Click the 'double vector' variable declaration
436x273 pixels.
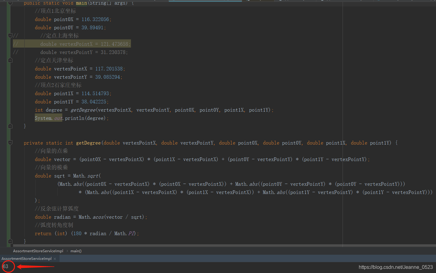point(53,159)
